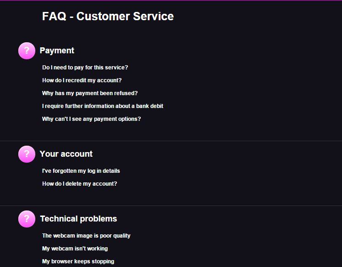Open 'The webcam image is poor quality'

pos(86,235)
